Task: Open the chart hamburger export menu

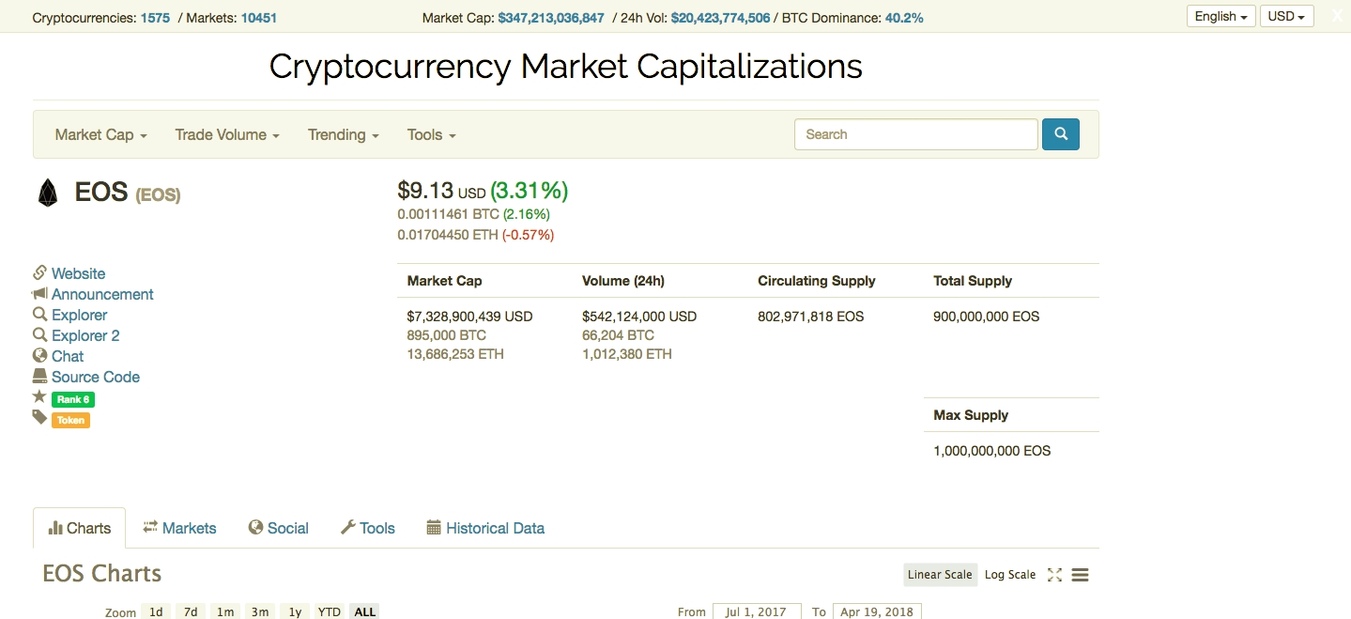Action: (x=1080, y=575)
